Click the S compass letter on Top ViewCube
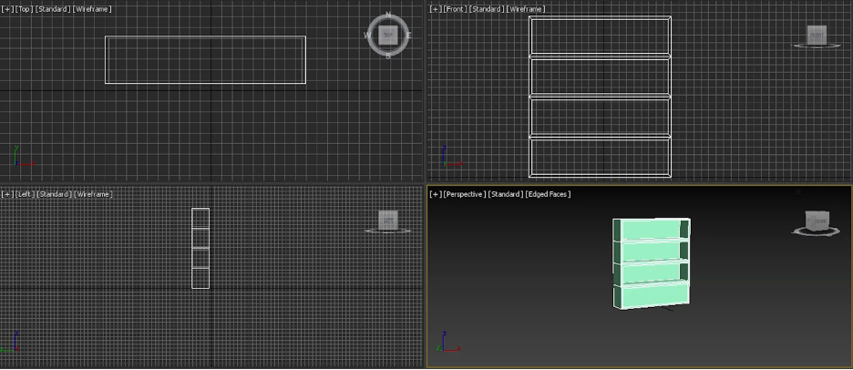This screenshot has height=370, width=853. click(388, 56)
